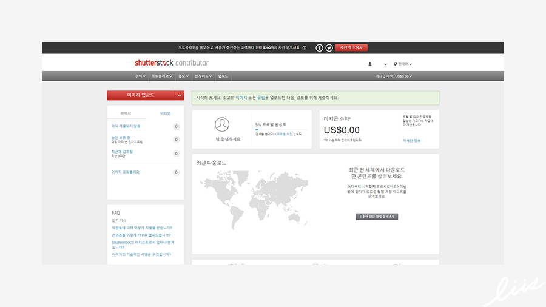This screenshot has width=546, height=307.
Task: Select the 업로드 menu item
Action: pyautogui.click(x=223, y=76)
